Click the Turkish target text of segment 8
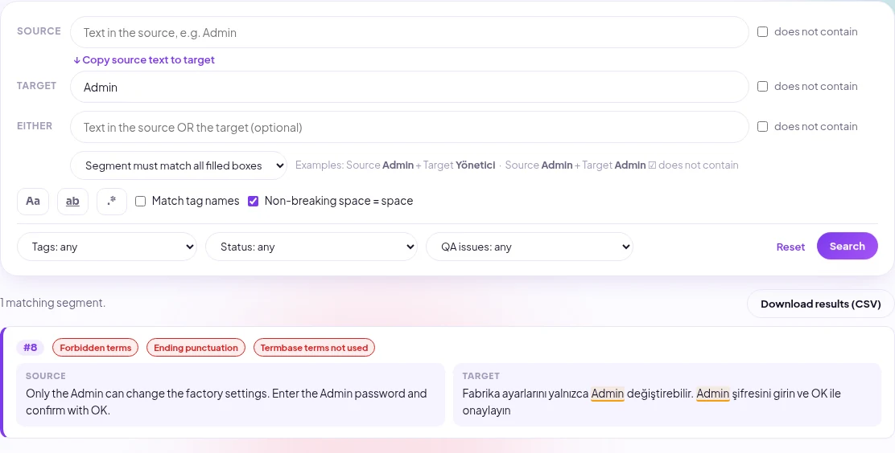The image size is (895, 453). 651,402
